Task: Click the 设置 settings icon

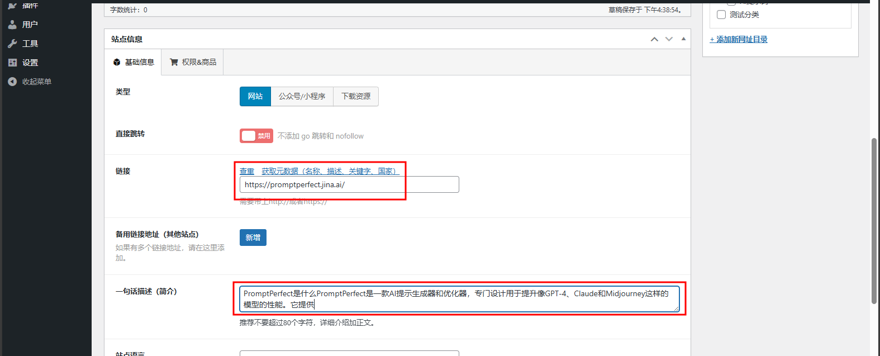Action: tap(12, 63)
